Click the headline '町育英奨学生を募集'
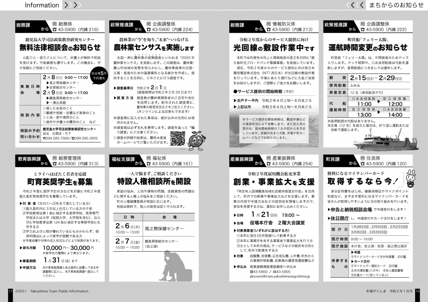 [60, 182]
